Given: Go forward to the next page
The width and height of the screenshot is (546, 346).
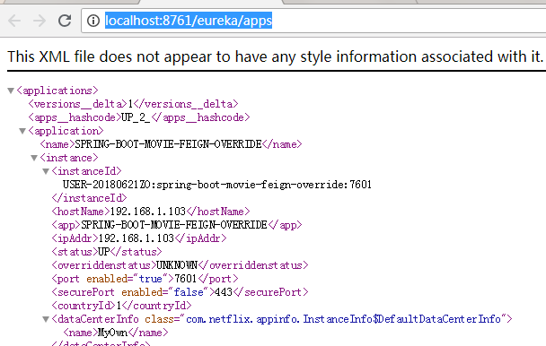Looking at the screenshot, I should (x=40, y=21).
